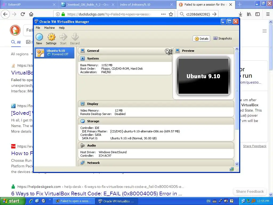
Task: Click the Network section icon
Action: (83, 163)
